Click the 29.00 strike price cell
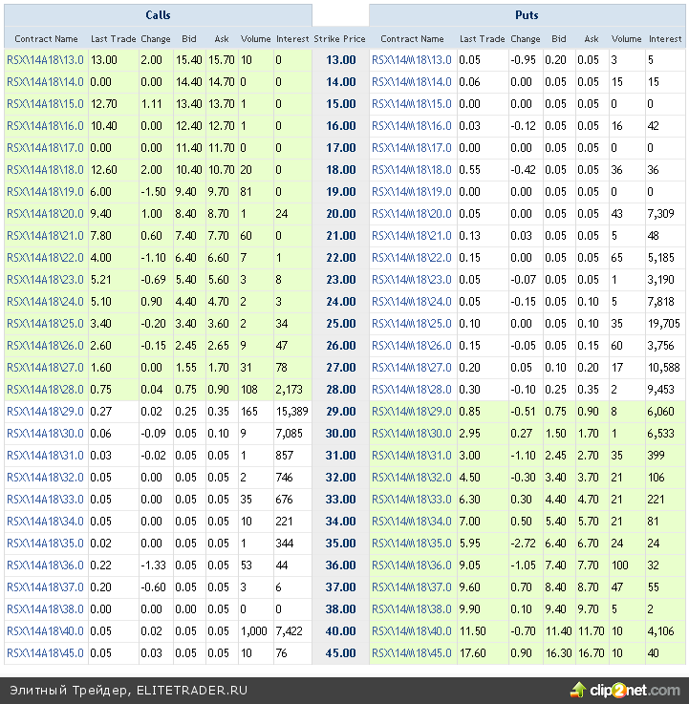 pos(340,411)
